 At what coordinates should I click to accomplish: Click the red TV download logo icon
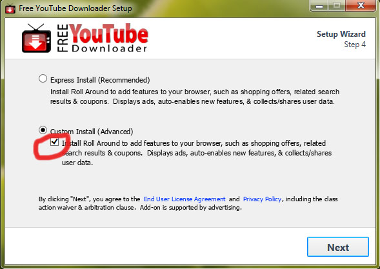[36, 38]
